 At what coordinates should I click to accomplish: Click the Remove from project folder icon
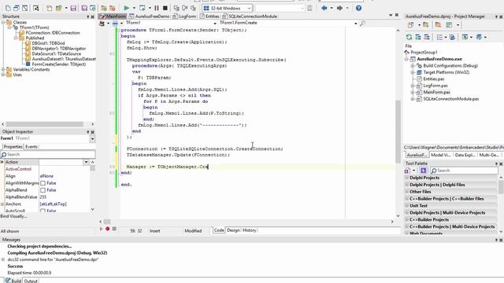pyautogui.click(x=112, y=8)
